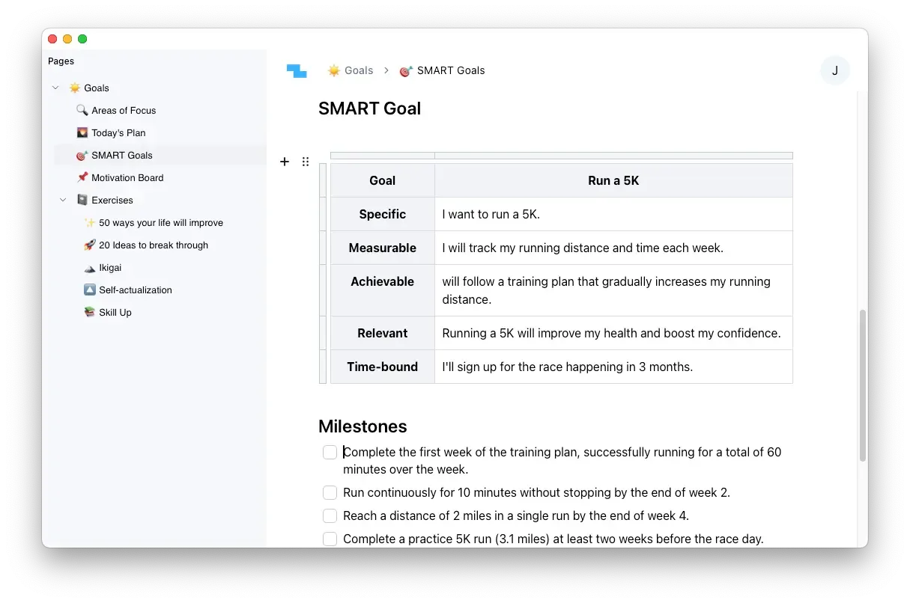
Task: Check the 'Complete a practice 5K run' milestone
Action: pos(330,539)
